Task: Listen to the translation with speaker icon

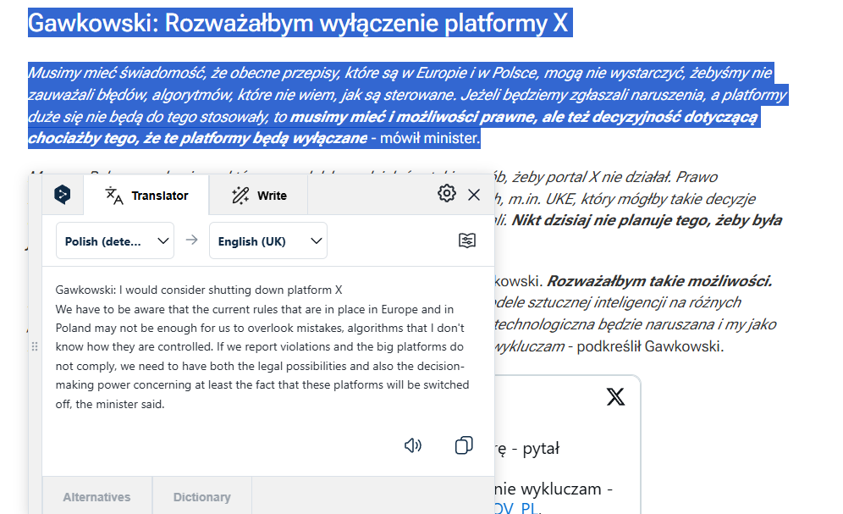Action: tap(413, 445)
